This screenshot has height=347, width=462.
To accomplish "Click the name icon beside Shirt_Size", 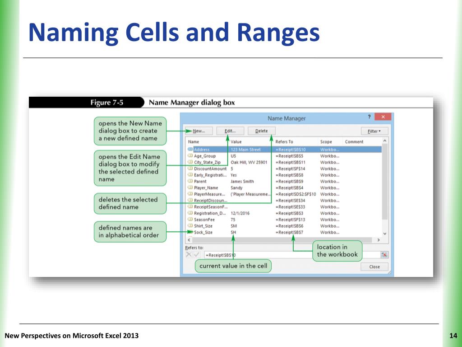I will click(190, 226).
